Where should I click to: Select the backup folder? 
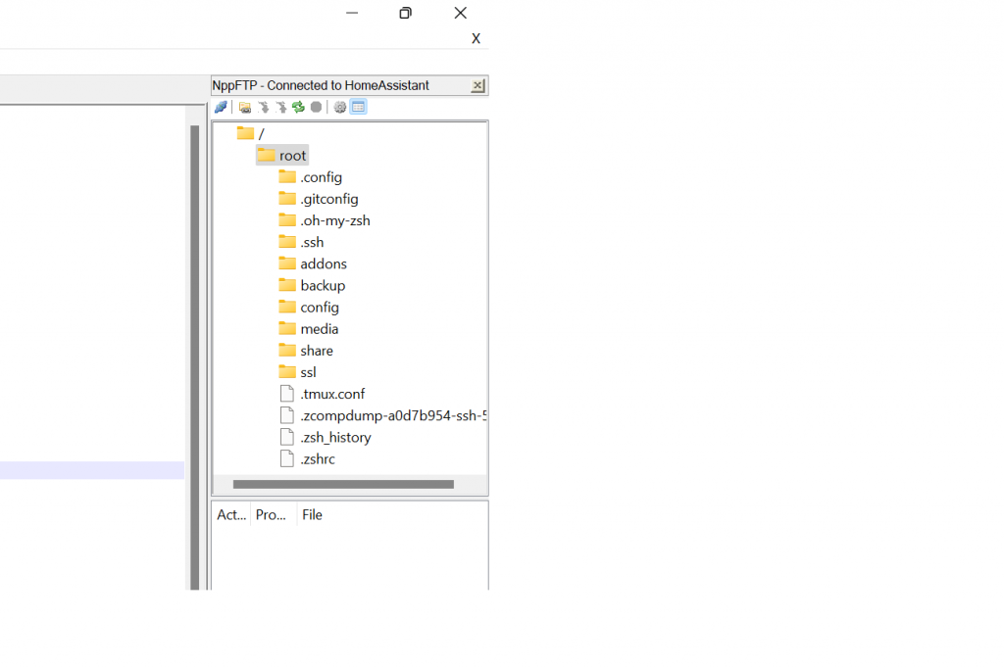pos(313,286)
